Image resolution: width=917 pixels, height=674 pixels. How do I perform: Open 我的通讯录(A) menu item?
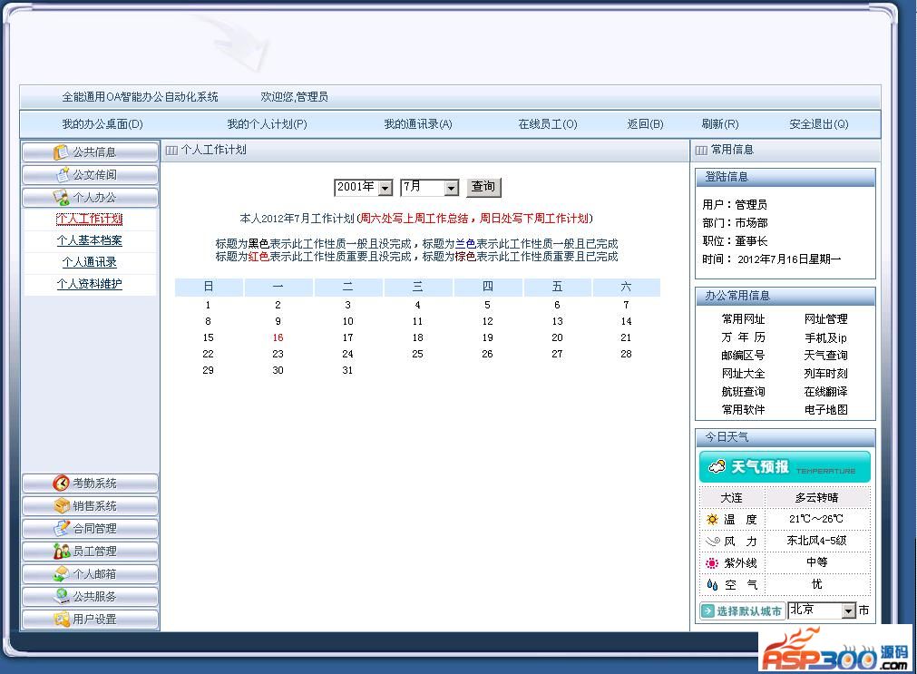(417, 124)
